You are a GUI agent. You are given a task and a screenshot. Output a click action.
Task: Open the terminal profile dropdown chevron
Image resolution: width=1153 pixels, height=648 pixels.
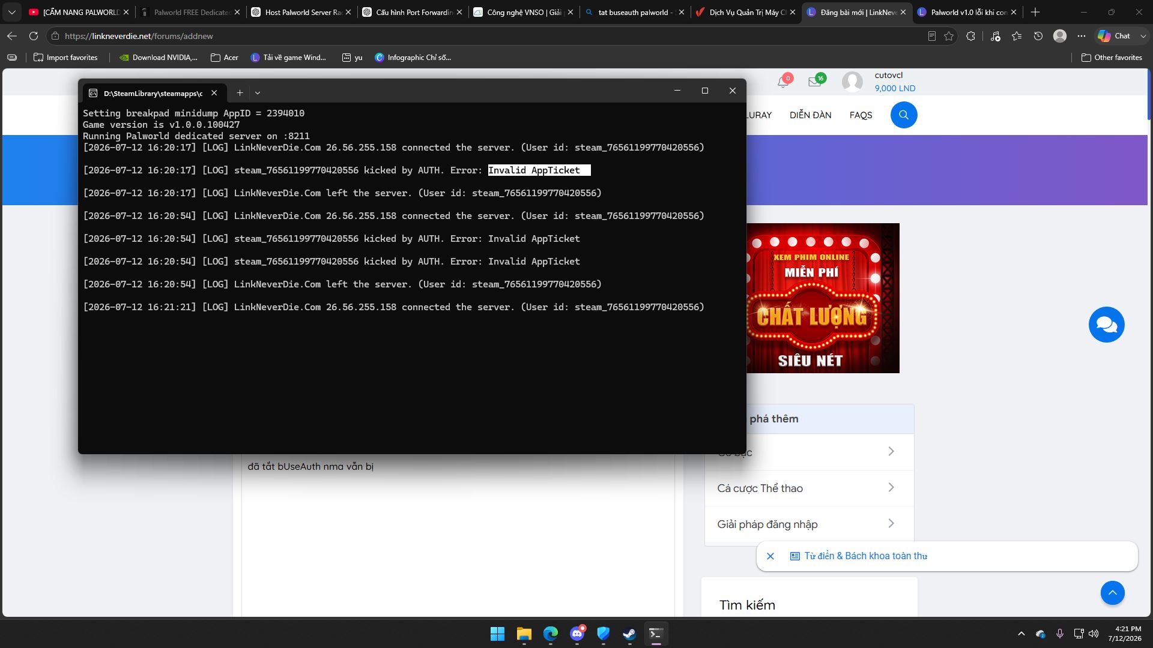click(258, 92)
